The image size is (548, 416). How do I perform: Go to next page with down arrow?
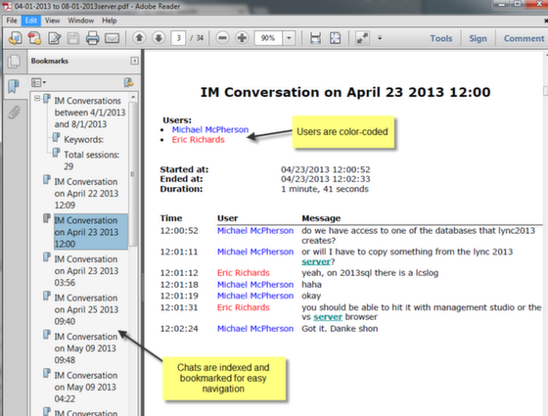tap(159, 37)
